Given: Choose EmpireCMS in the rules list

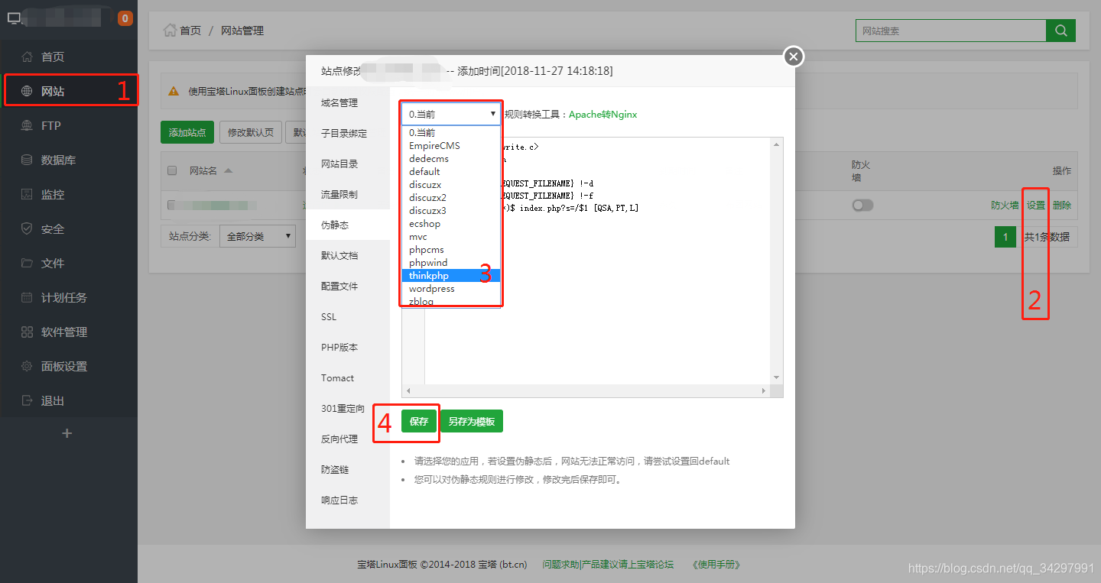Looking at the screenshot, I should coord(451,146).
